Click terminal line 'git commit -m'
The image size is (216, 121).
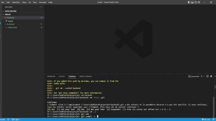pos(88,116)
